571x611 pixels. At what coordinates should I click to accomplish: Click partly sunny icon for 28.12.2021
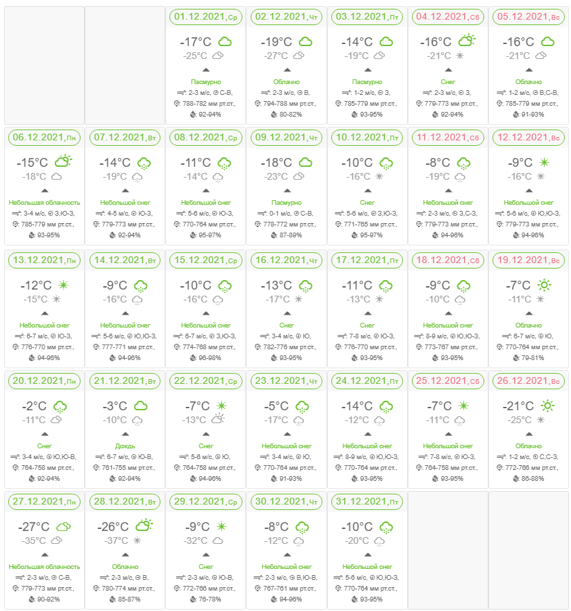click(x=144, y=526)
